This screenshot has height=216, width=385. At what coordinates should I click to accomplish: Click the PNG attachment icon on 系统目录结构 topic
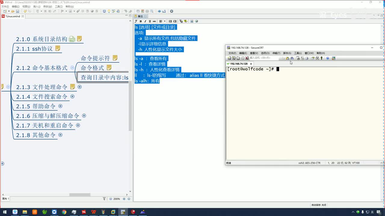(x=72, y=39)
